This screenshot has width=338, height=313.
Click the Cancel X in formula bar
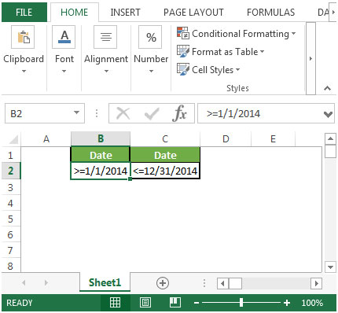point(123,114)
